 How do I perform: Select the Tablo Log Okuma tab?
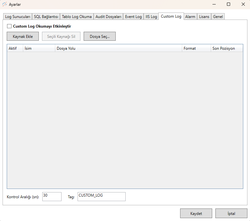77,17
